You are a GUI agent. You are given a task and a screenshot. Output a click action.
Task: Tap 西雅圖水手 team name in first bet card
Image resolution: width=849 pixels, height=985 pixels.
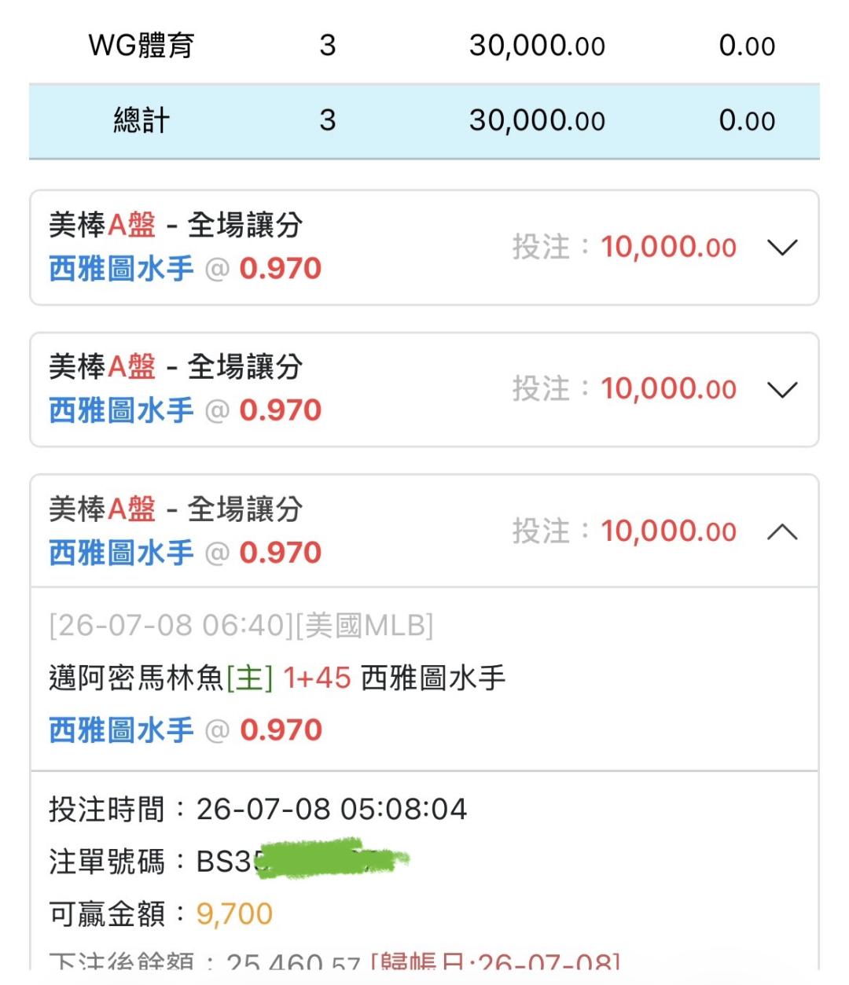click(121, 269)
